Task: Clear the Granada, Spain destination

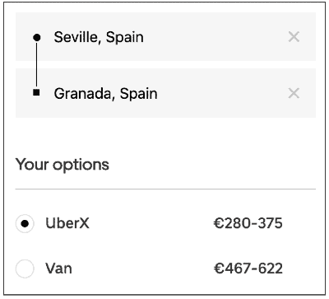Action: point(294,93)
